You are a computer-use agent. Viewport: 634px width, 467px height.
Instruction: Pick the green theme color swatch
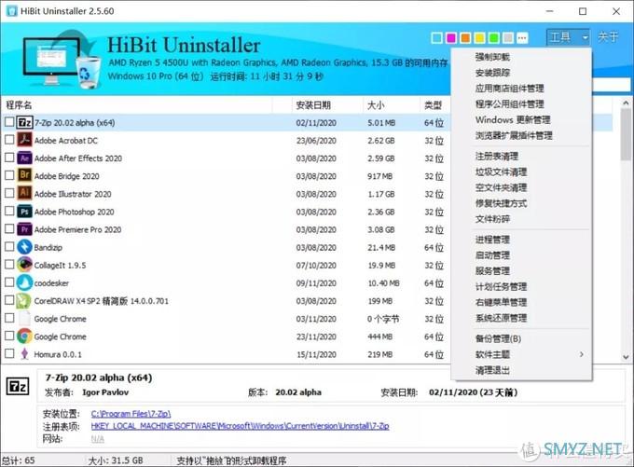click(494, 38)
